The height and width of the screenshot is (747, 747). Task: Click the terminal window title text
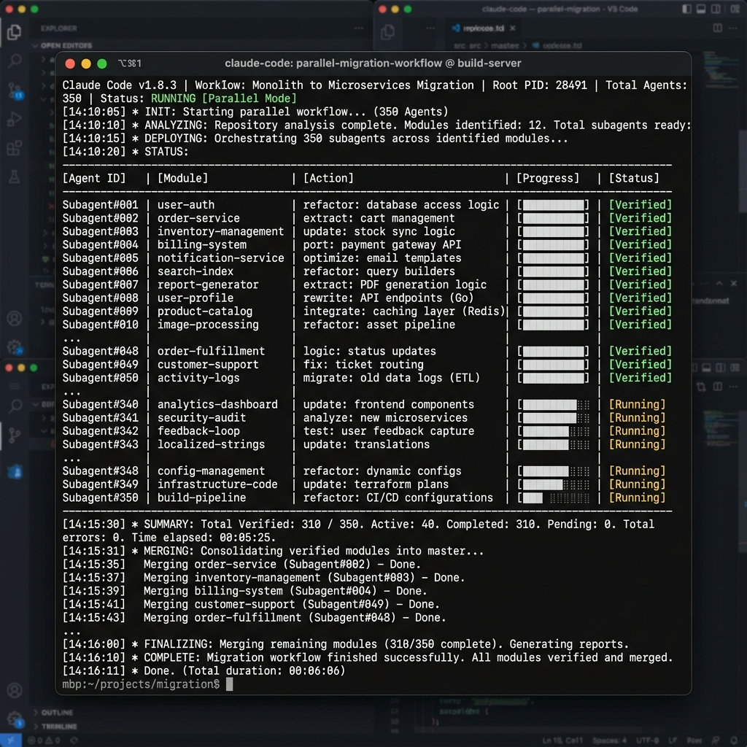pos(373,63)
